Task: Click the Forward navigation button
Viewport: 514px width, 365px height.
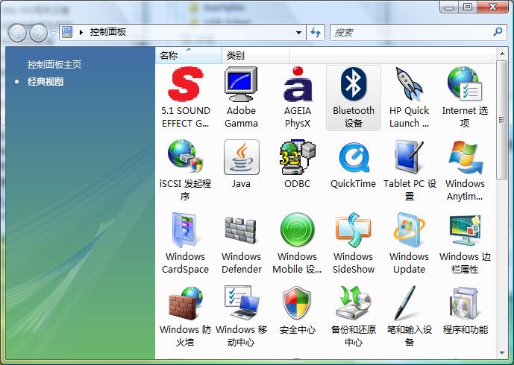Action: click(x=38, y=33)
